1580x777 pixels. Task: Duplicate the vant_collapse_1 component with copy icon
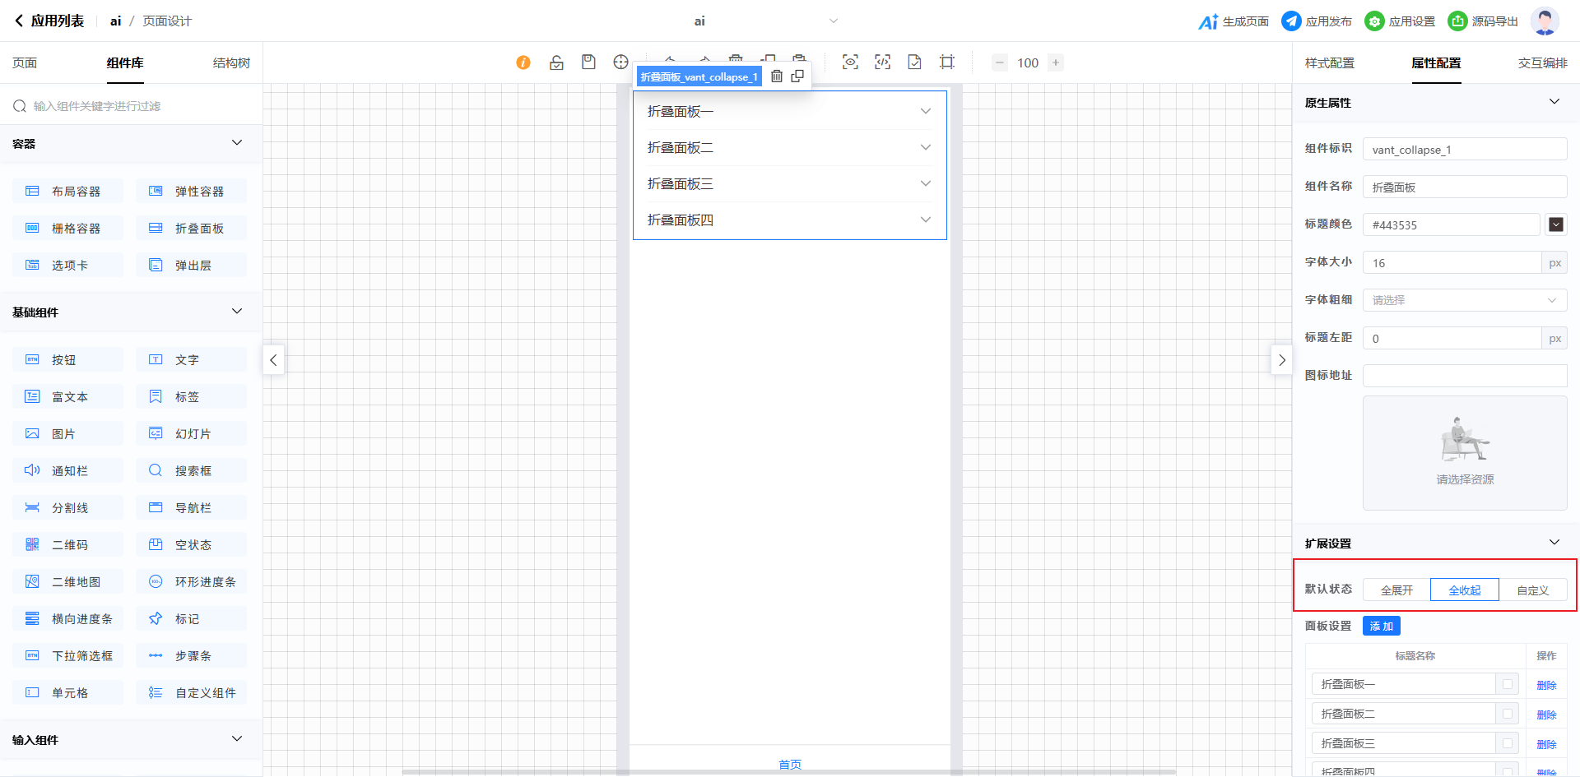pyautogui.click(x=797, y=76)
